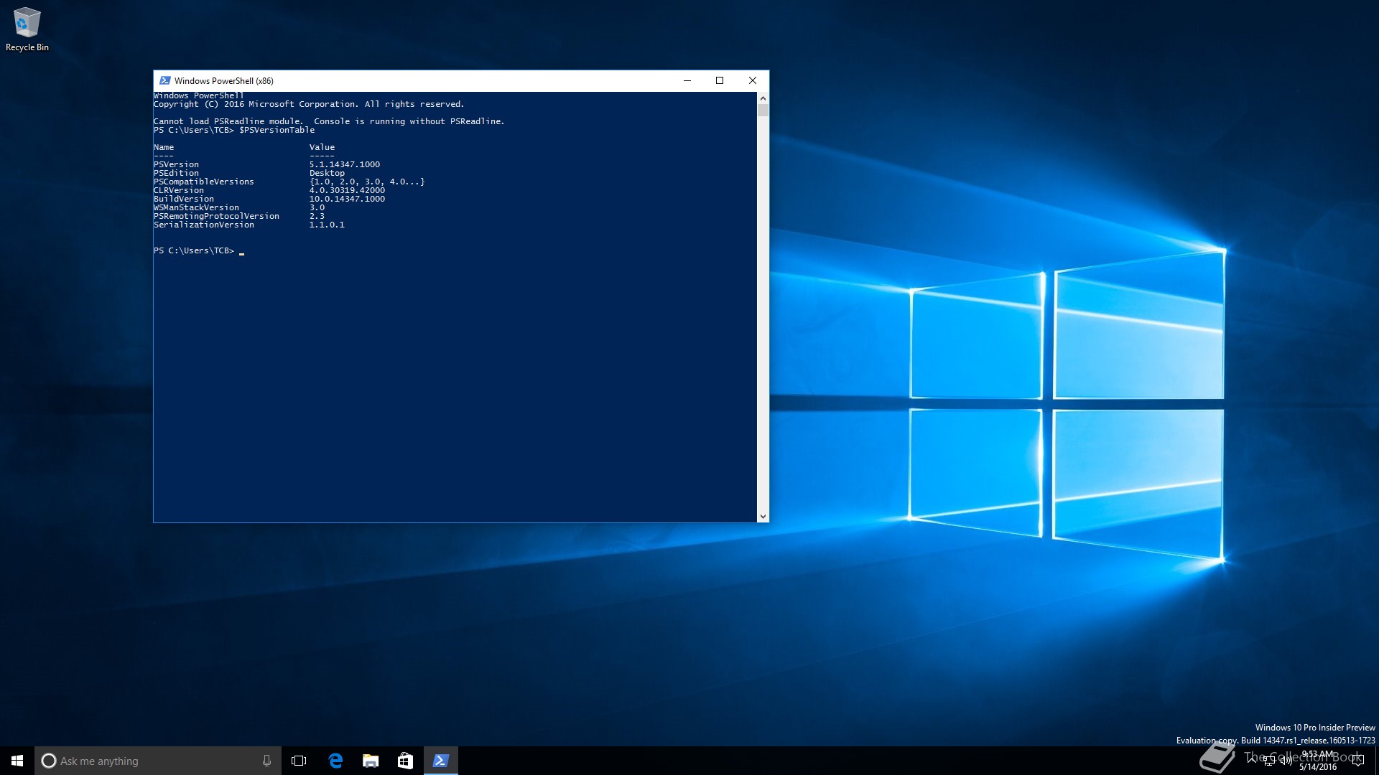Click the value 4.0.30319.42000

347,190
